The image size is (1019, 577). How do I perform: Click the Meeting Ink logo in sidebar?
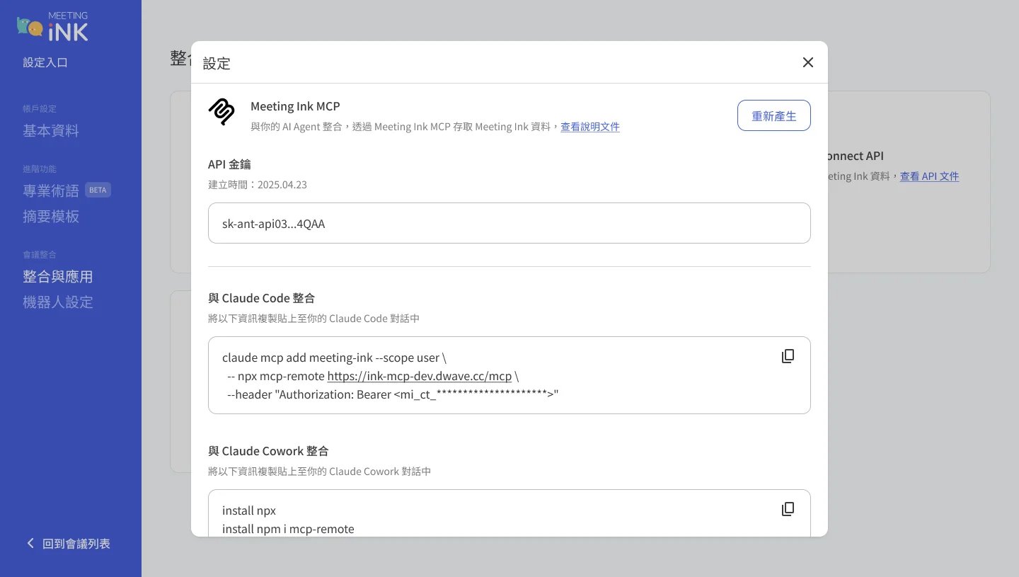point(52,26)
